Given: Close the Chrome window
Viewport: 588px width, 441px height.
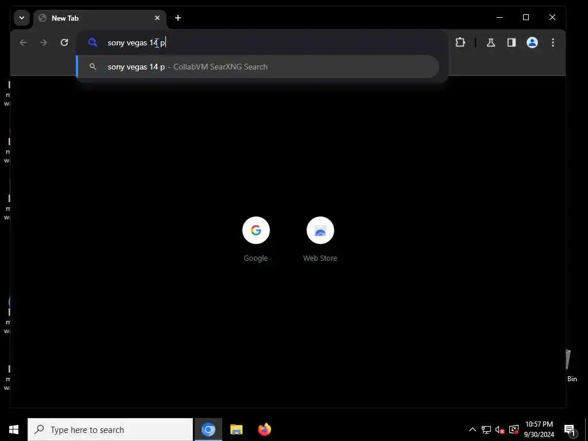Looking at the screenshot, I should click(552, 17).
